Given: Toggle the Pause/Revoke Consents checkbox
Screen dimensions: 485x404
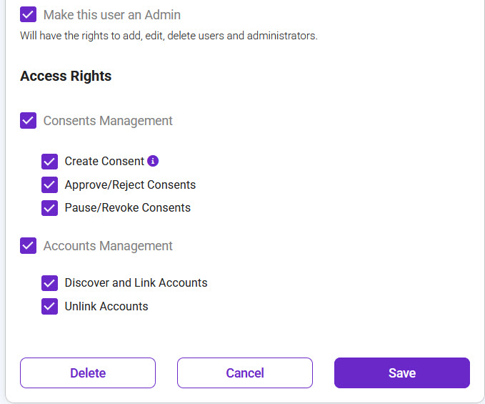Looking at the screenshot, I should [49, 208].
